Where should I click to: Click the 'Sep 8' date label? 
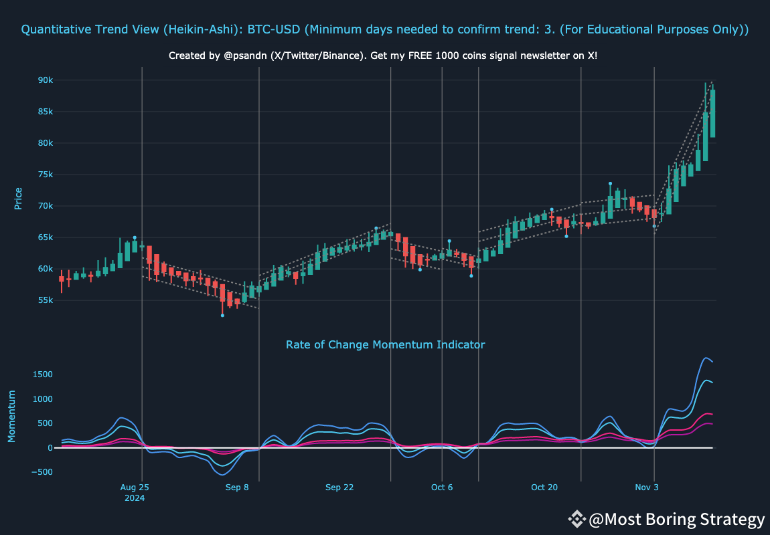(x=237, y=488)
